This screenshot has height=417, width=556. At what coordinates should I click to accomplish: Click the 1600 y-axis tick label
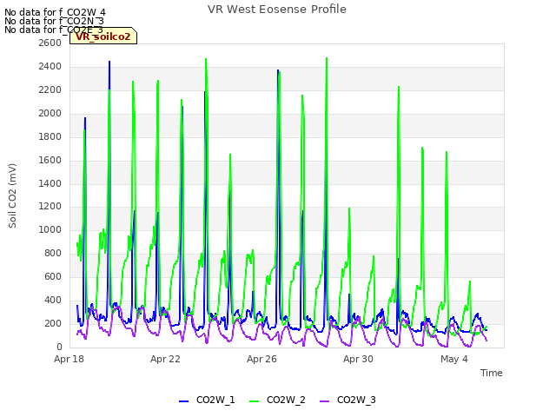[x=50, y=160]
